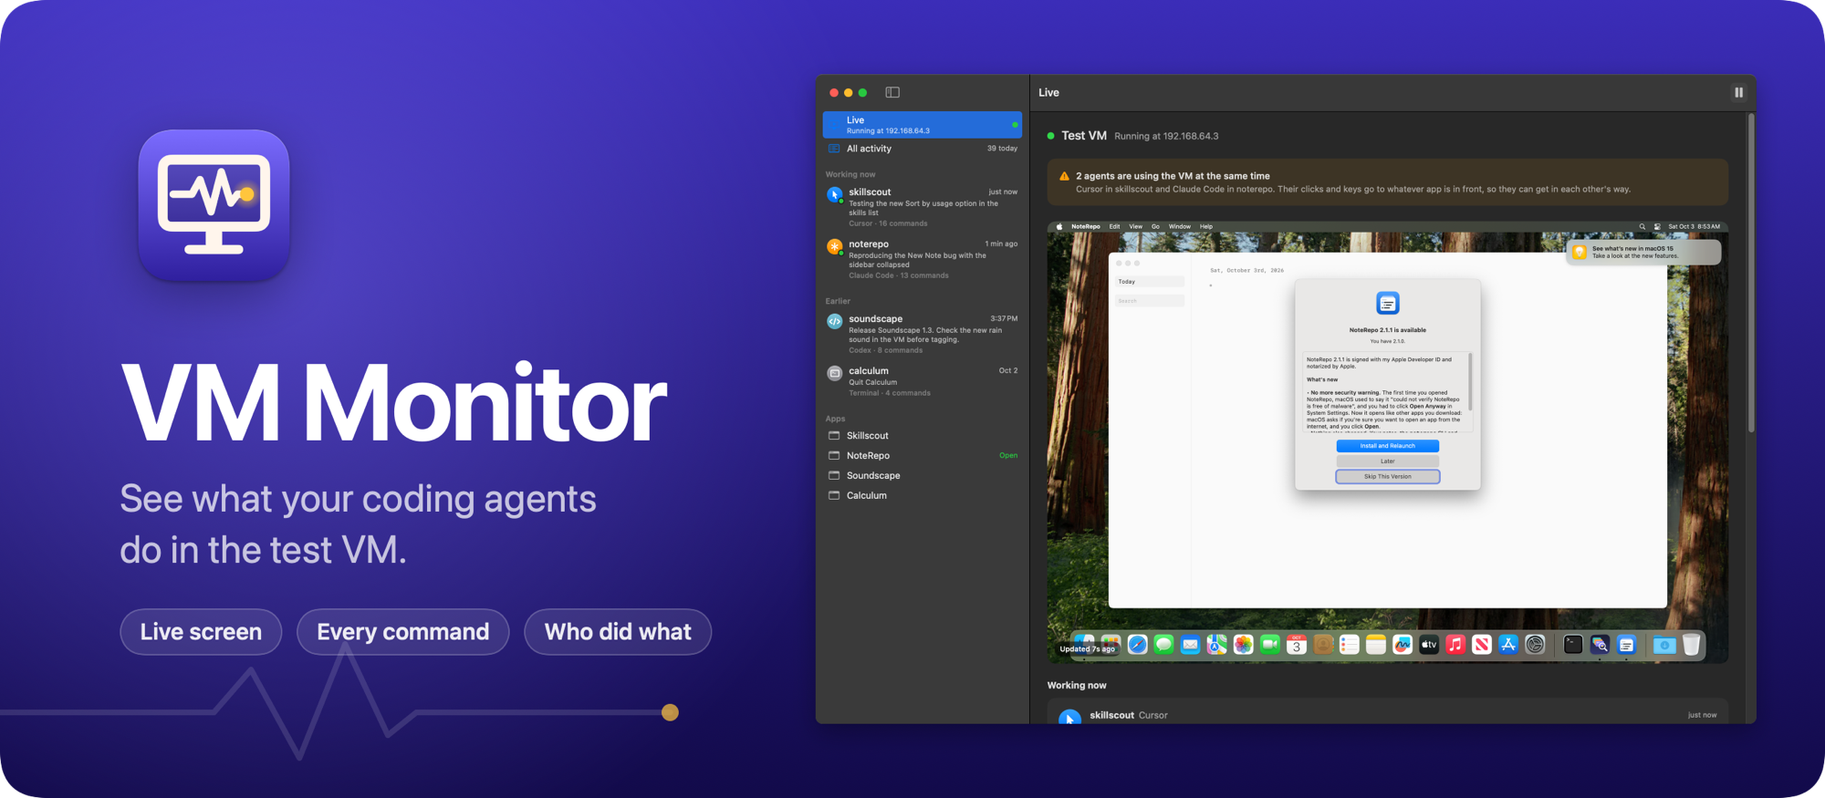Click the blue Cursor agent icon beside skillscout in sidebar
The width and height of the screenshot is (1825, 798).
pyautogui.click(x=834, y=194)
